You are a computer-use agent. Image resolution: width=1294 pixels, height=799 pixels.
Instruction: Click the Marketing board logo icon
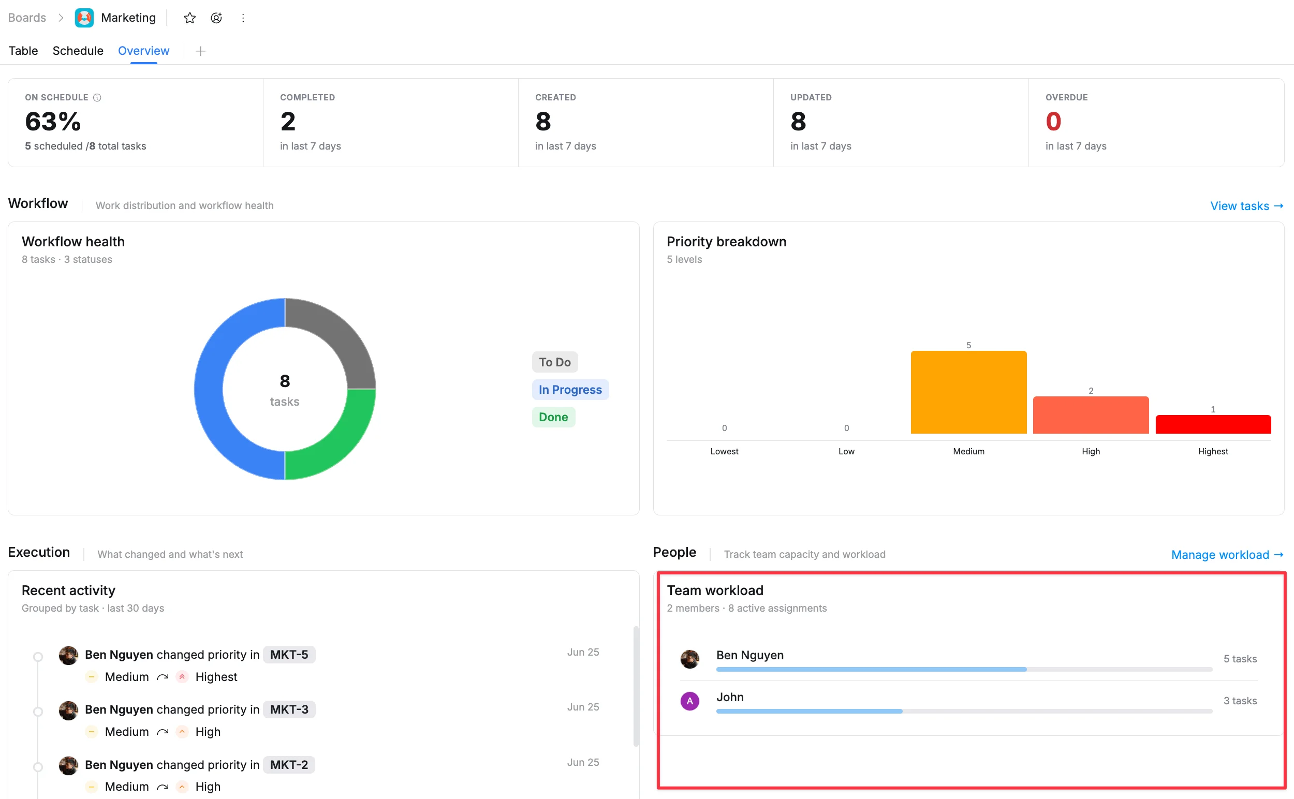click(84, 18)
